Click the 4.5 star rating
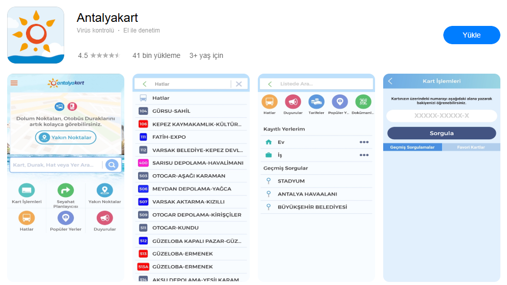 [x=99, y=55]
